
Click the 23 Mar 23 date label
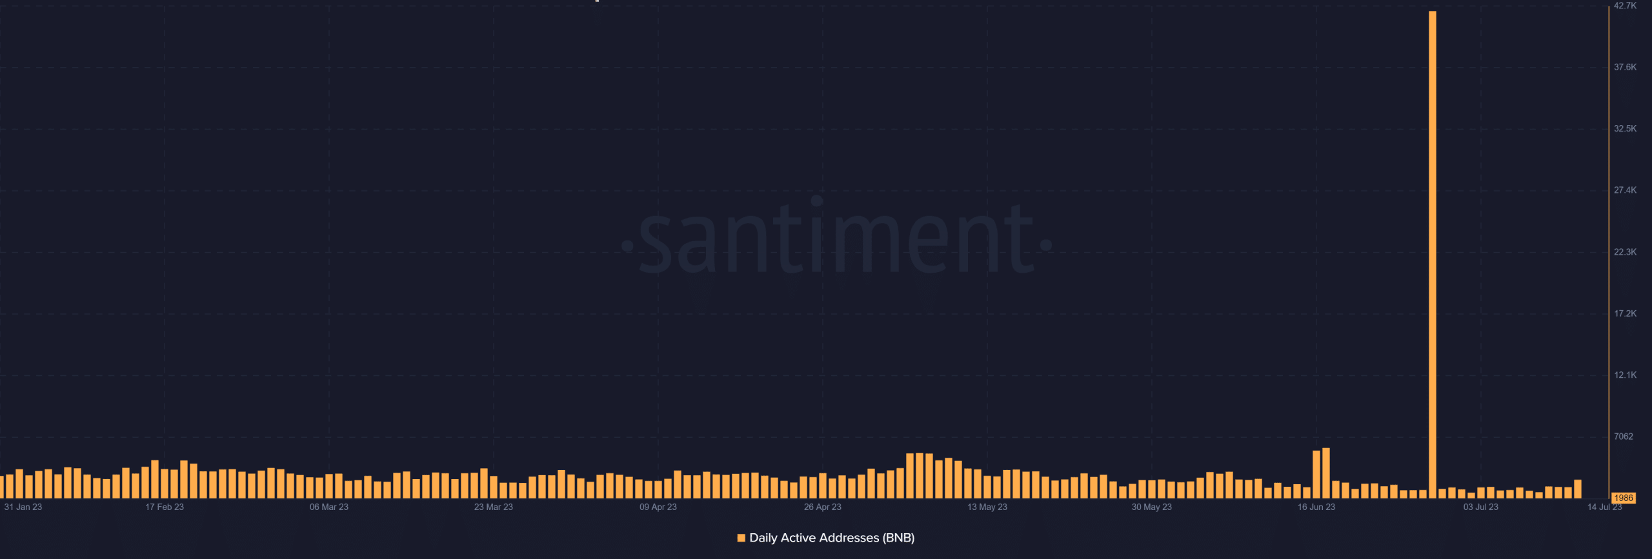point(494,507)
